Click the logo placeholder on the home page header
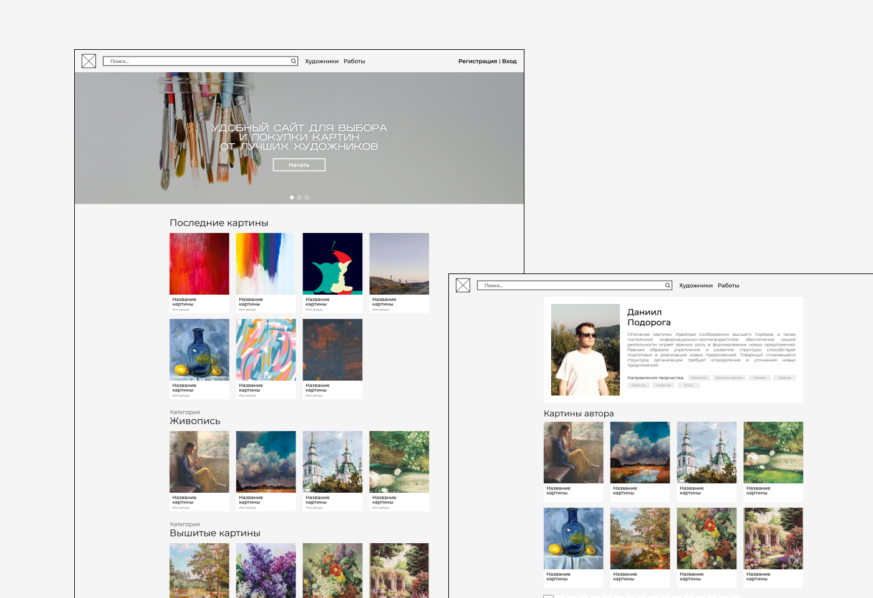 pyautogui.click(x=89, y=61)
